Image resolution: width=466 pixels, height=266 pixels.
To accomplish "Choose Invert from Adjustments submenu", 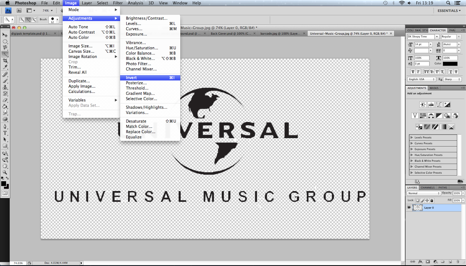I will click(150, 78).
